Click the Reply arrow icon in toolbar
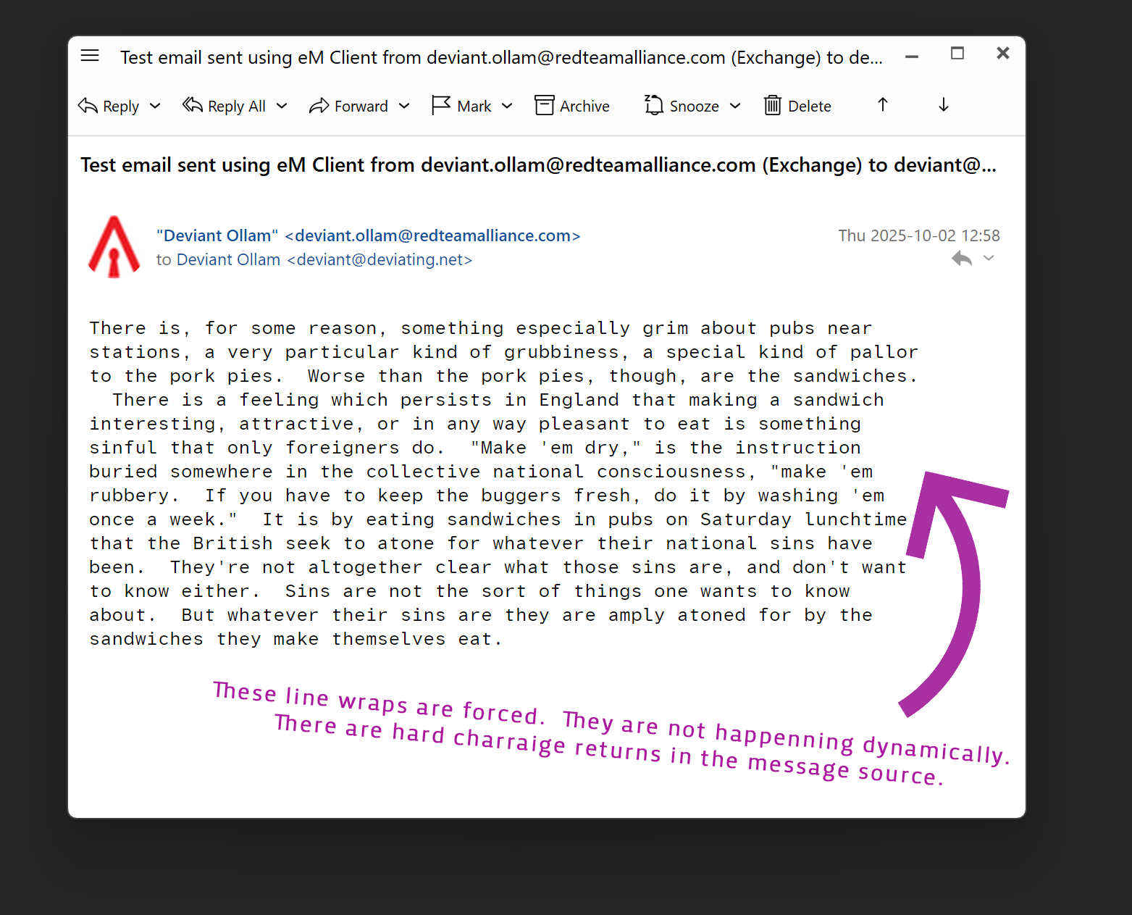This screenshot has width=1132, height=915. [88, 106]
